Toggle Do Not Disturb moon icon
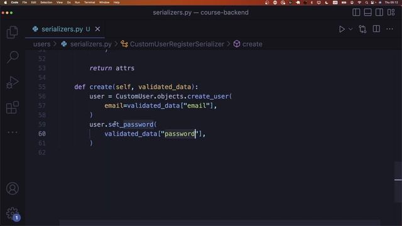The width and height of the screenshot is (402, 226). click(327, 3)
